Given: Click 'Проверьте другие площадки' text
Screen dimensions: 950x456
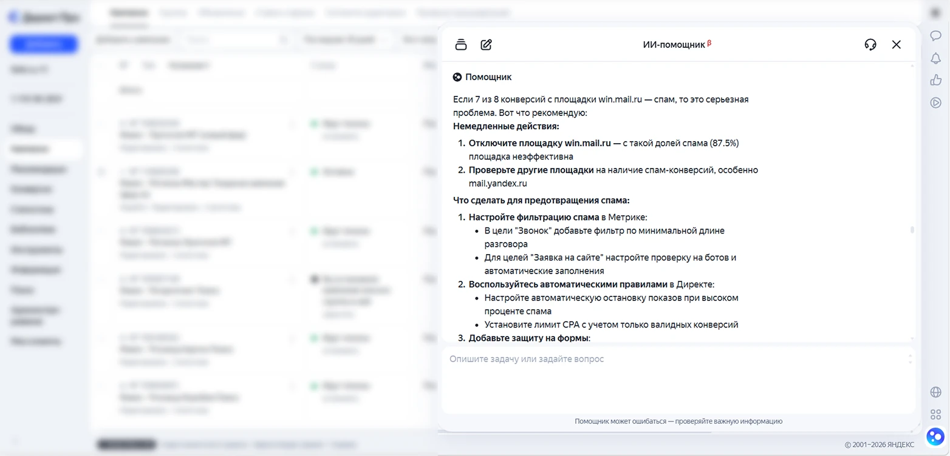Looking at the screenshot, I should pos(531,170).
